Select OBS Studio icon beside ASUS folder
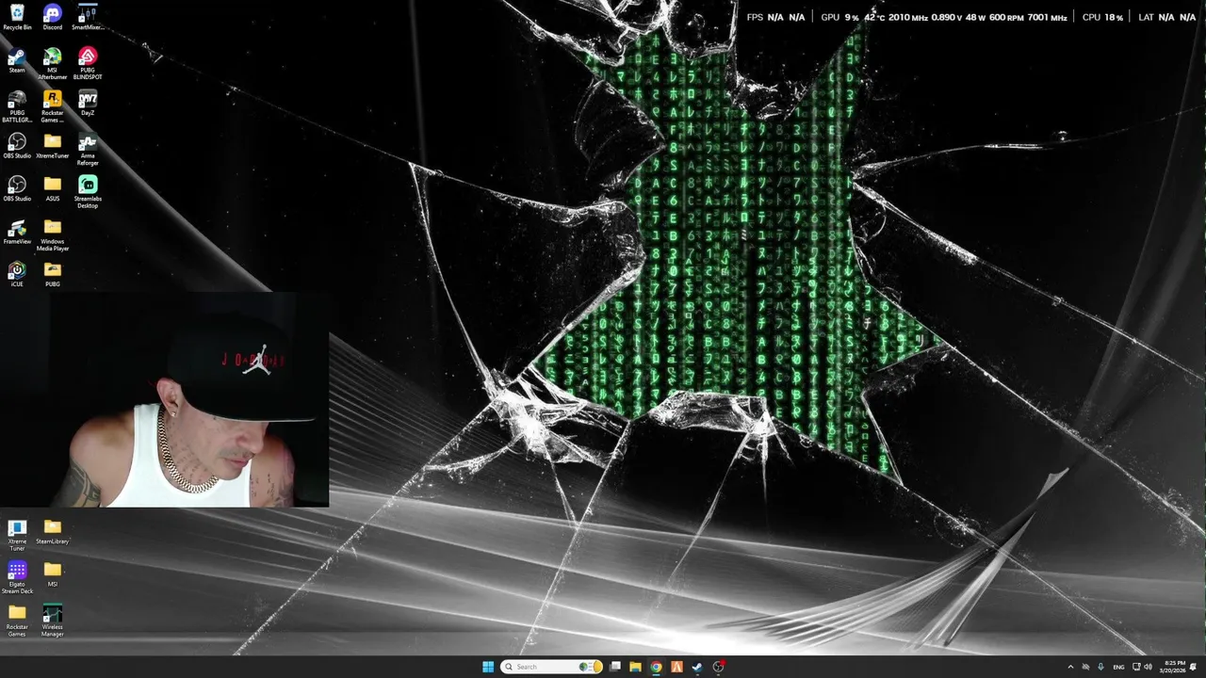 pos(17,189)
